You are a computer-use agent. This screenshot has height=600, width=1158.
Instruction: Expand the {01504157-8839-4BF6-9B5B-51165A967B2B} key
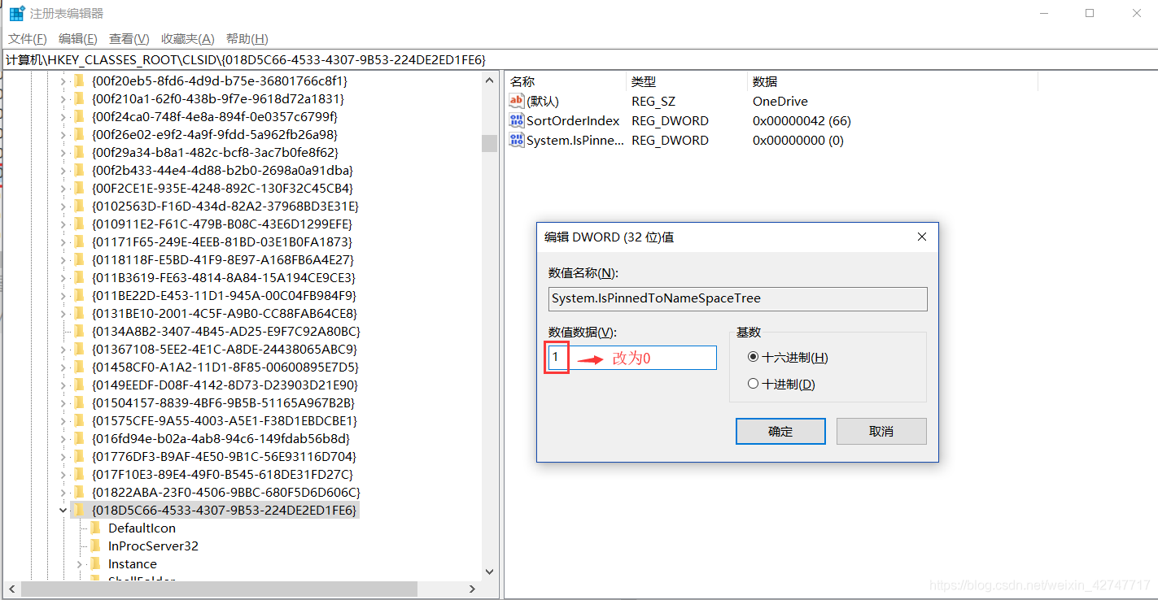pos(63,402)
